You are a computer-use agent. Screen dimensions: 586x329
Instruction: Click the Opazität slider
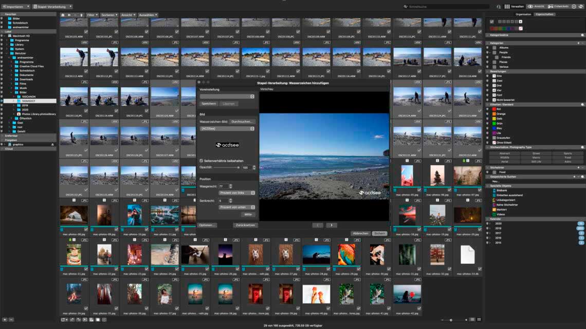[x=226, y=167]
